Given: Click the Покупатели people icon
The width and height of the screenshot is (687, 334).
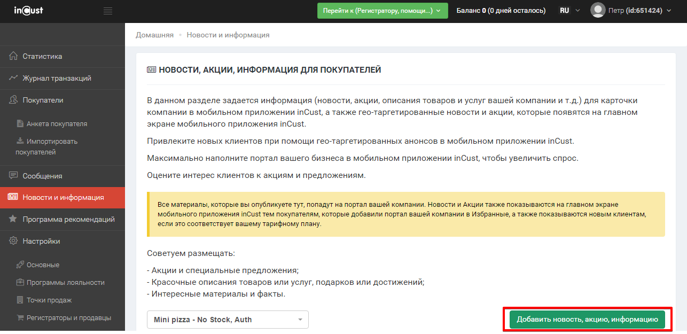Looking at the screenshot, I should (13, 100).
